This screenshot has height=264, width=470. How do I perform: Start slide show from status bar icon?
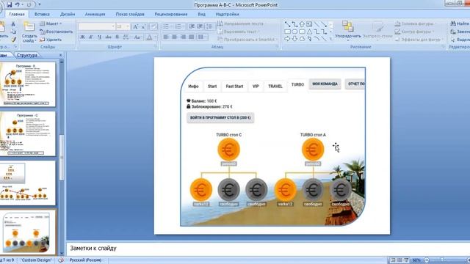pos(406,260)
